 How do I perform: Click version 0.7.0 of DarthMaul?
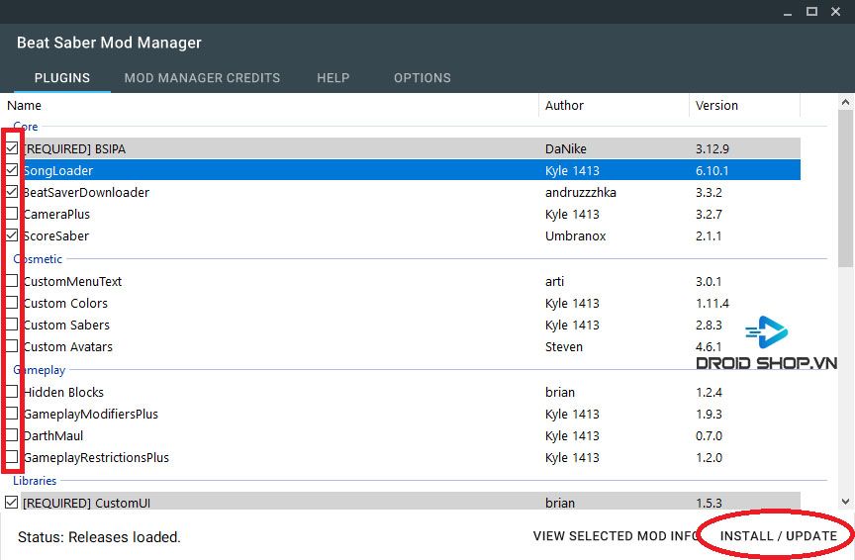pyautogui.click(x=709, y=435)
